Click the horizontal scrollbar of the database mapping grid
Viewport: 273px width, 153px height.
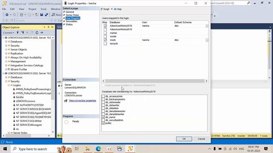click(x=154, y=81)
